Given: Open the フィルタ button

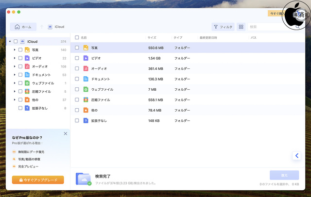Looking at the screenshot, I should 223,27.
